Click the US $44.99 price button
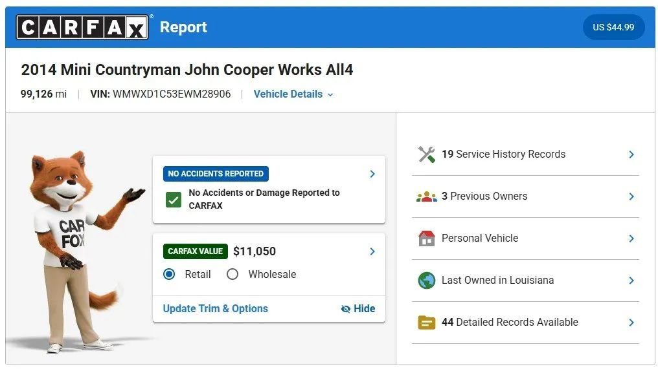This screenshot has height=371, width=658. pos(613,27)
